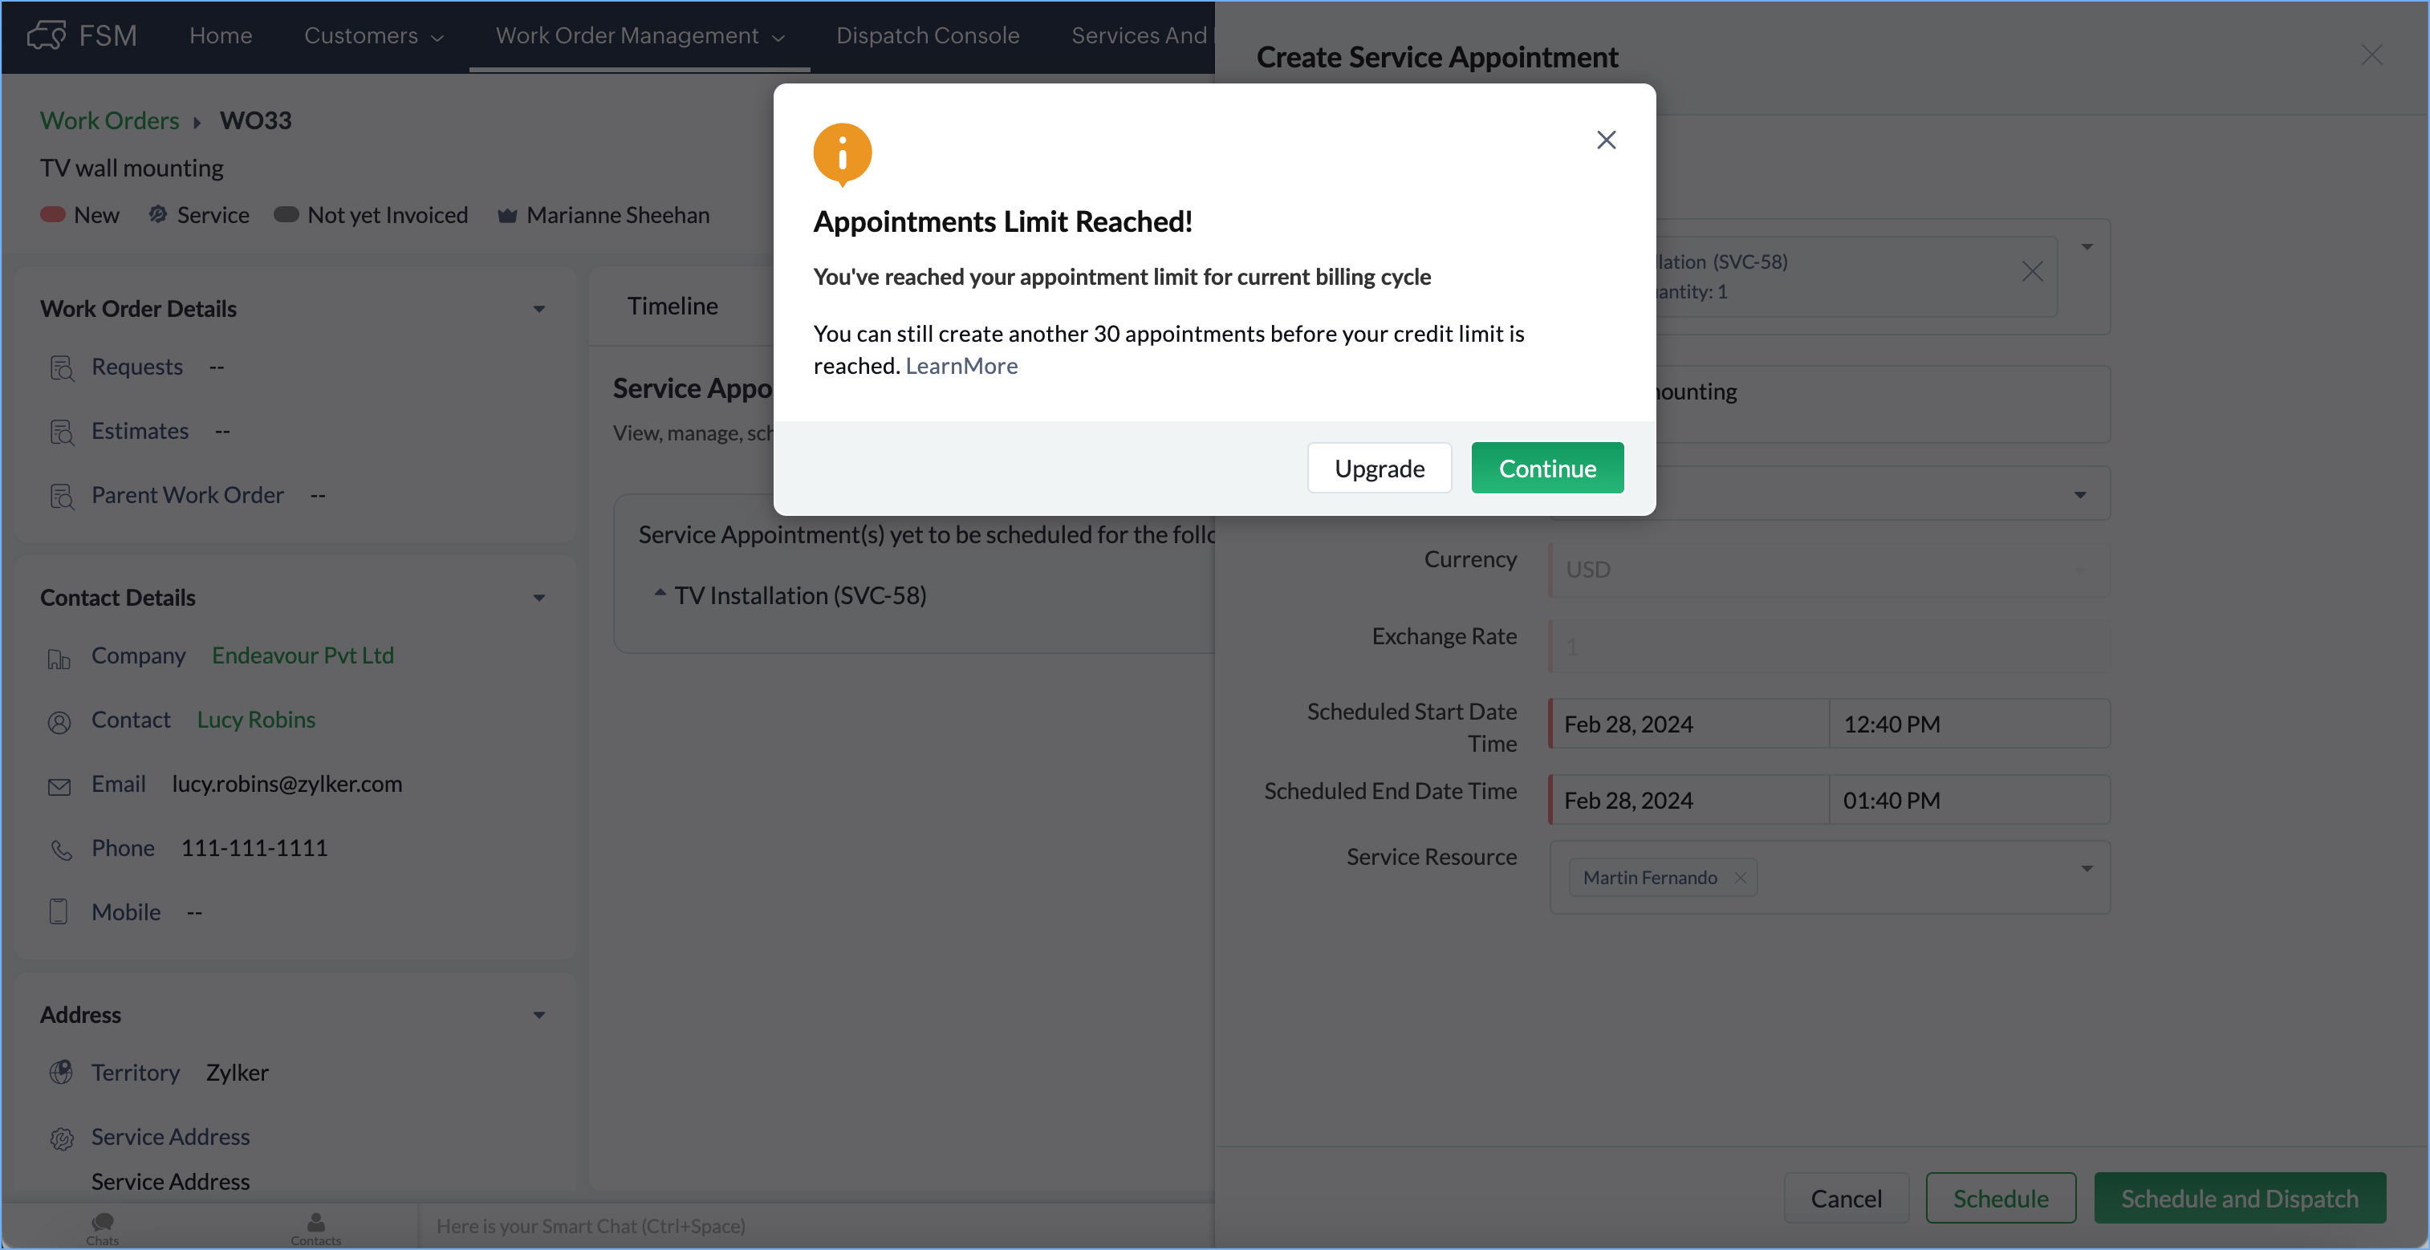Click the FSM logo icon
Image resolution: width=2430 pixels, height=1250 pixels.
(x=47, y=35)
